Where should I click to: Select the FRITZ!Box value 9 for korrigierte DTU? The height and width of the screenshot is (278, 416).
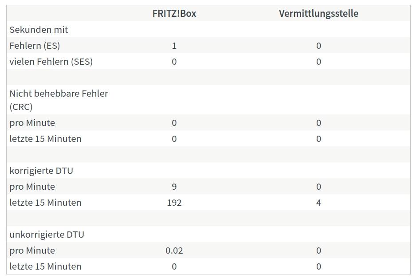click(174, 187)
